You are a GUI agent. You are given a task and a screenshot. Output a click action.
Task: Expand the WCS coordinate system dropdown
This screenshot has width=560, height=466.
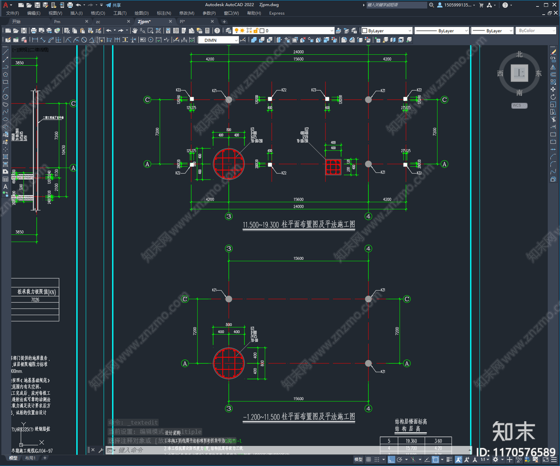[x=519, y=105]
